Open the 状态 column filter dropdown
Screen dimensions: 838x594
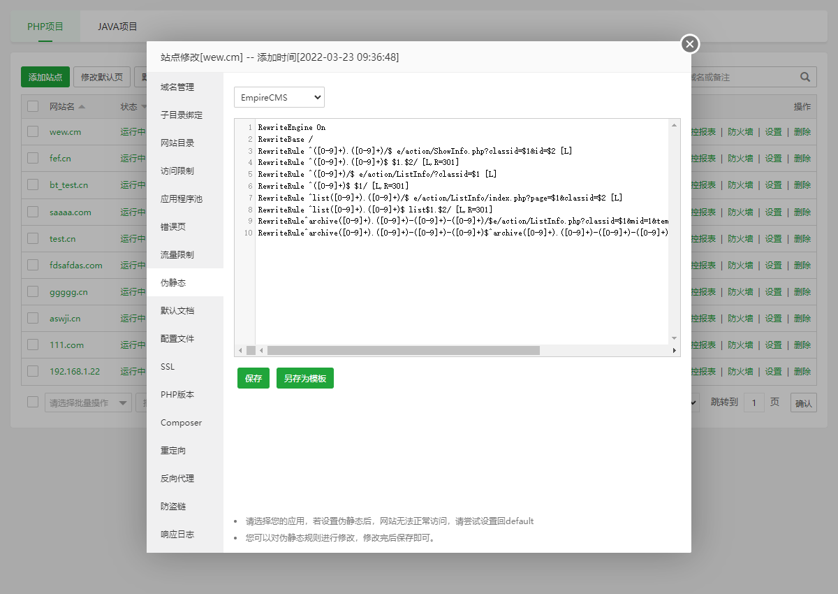pos(145,106)
